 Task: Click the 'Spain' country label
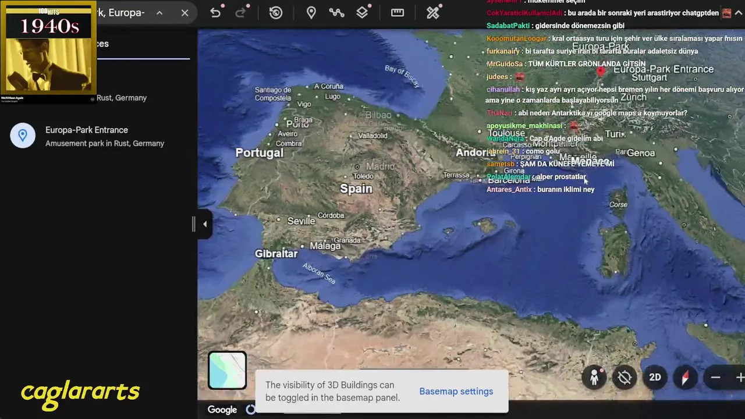coord(356,189)
